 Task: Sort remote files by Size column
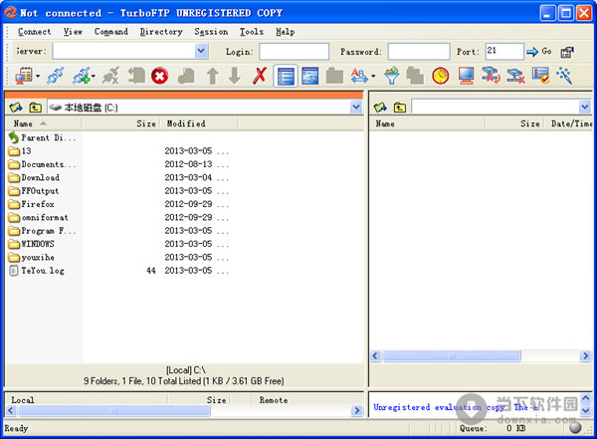pyautogui.click(x=516, y=123)
